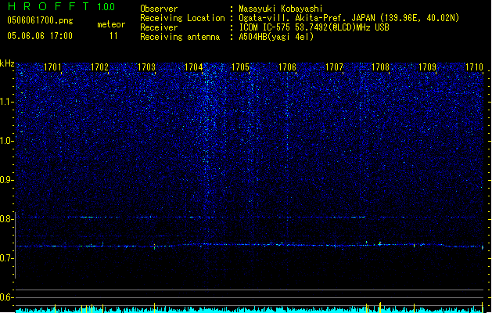Click the 'Receiving antenna' label

[180, 37]
